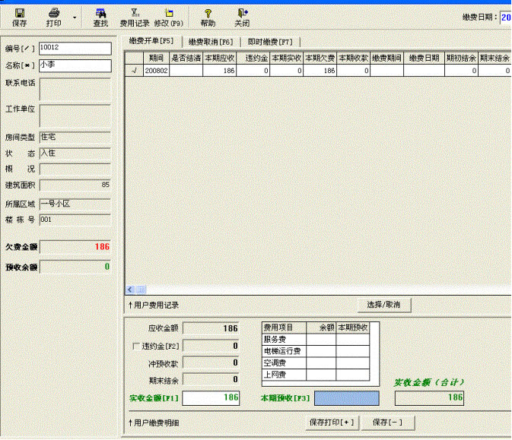Screen dimensions: 512x440
Task: Click the 名称 input field with 小李
Action: pos(75,65)
